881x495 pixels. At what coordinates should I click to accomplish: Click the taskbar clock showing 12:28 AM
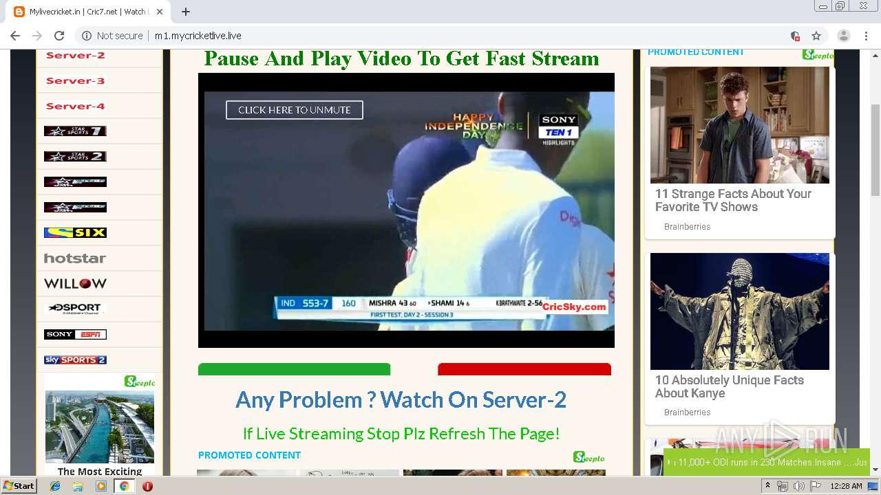tap(846, 486)
